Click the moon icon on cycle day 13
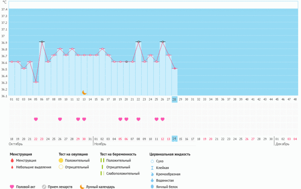This screenshot has height=189, width=301. click(x=84, y=92)
